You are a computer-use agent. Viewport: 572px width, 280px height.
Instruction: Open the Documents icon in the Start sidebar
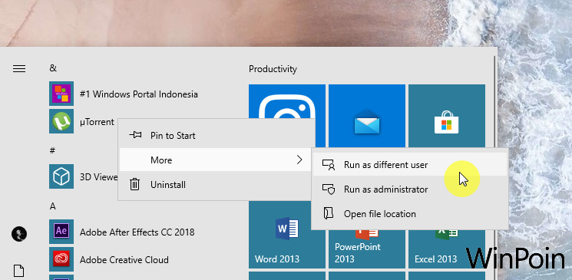(19, 271)
